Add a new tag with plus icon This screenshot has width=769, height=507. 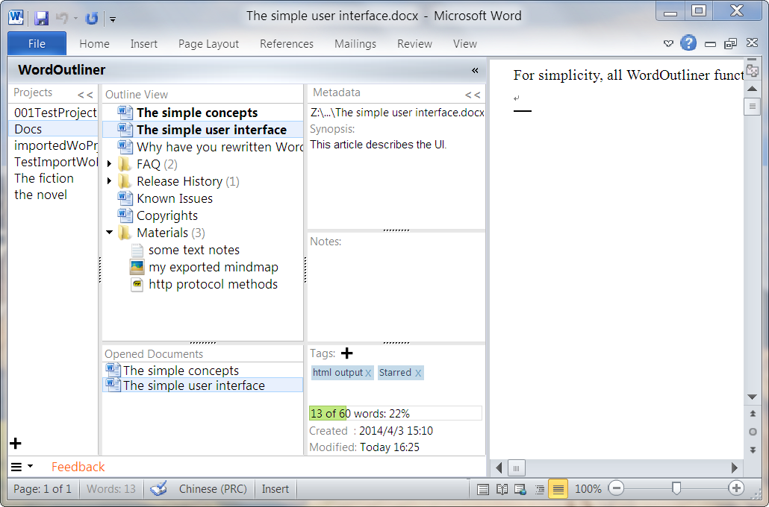(x=346, y=353)
